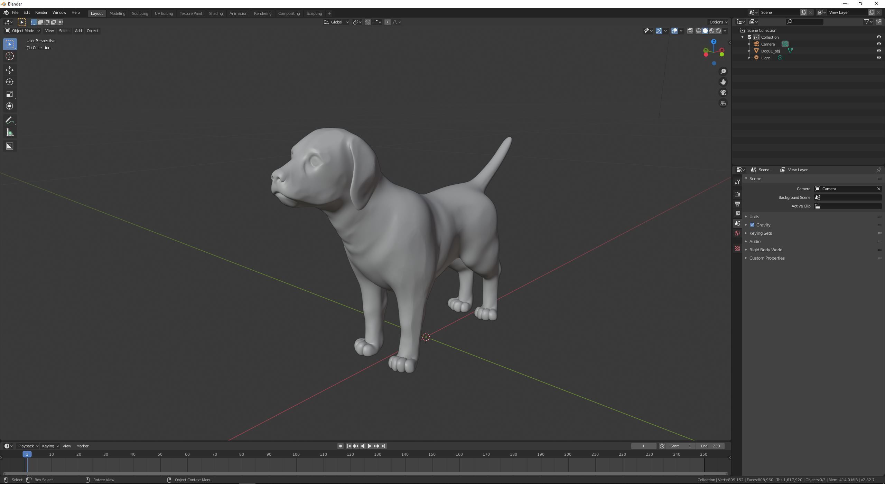
Task: Open the Object Mode dropdown
Action: (x=22, y=31)
